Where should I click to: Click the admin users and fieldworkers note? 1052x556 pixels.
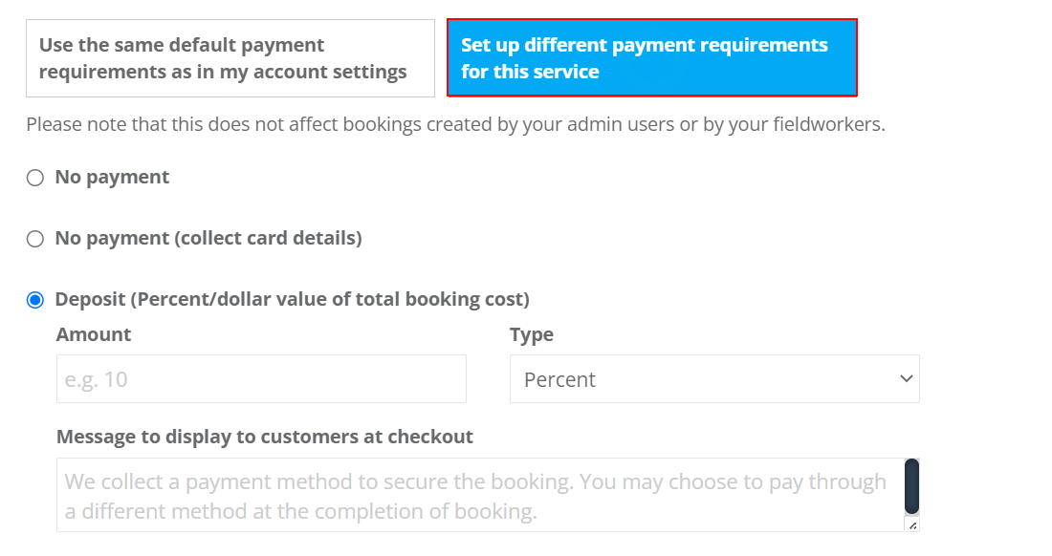[x=455, y=124]
